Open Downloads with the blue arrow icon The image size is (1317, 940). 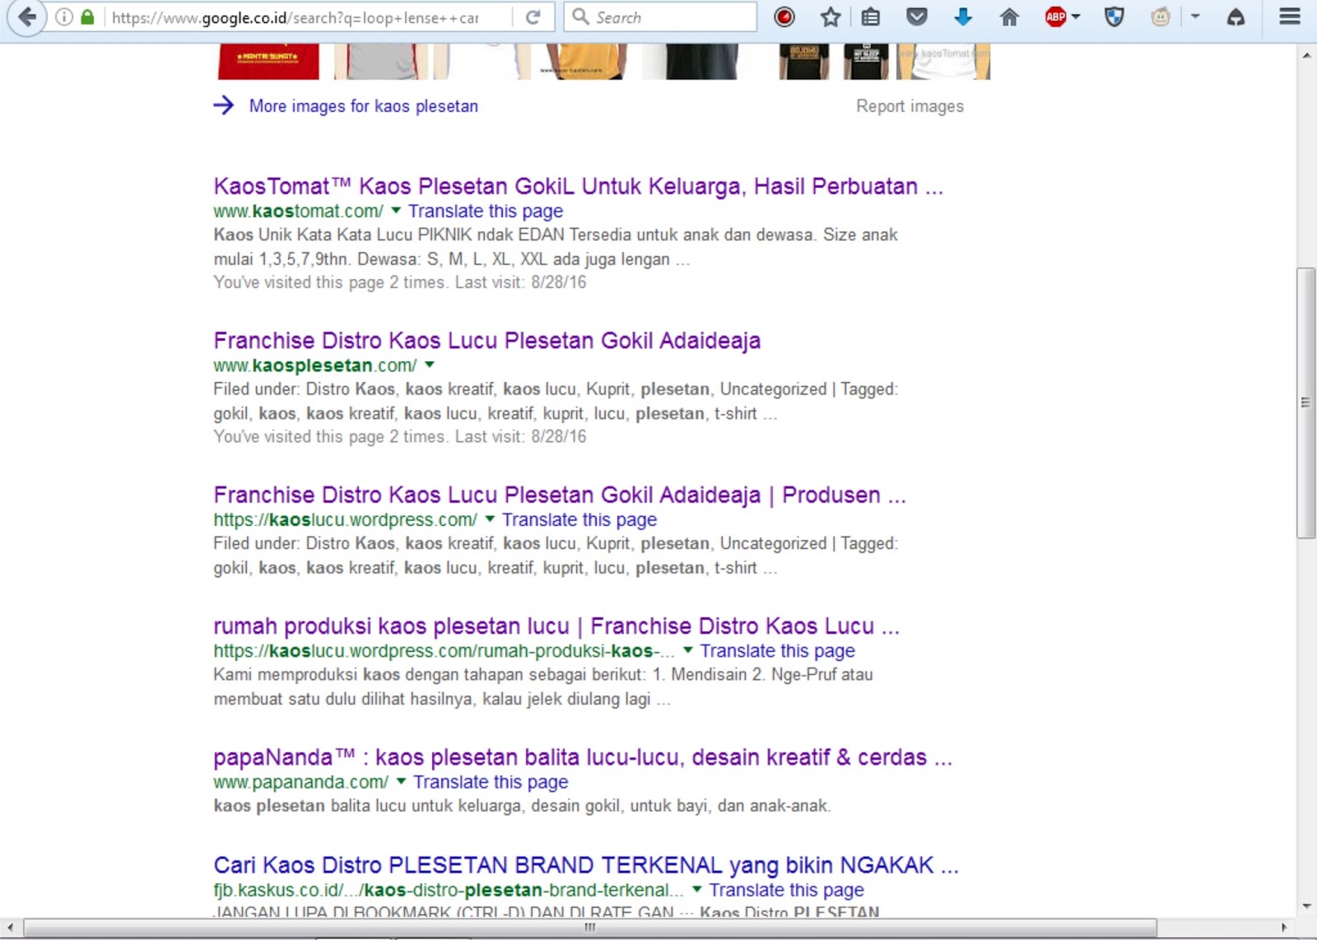[962, 16]
